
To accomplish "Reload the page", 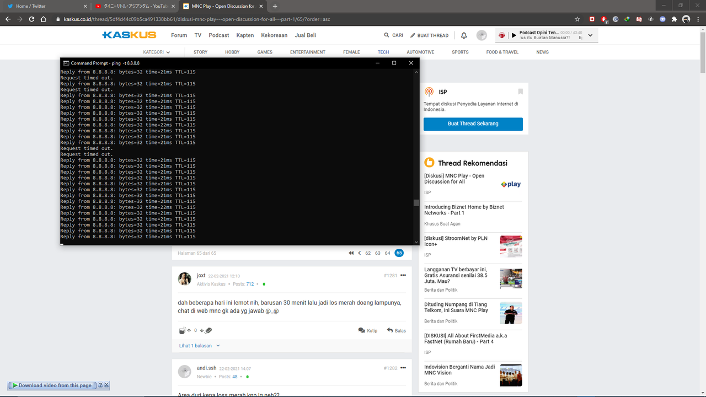I will (32, 19).
